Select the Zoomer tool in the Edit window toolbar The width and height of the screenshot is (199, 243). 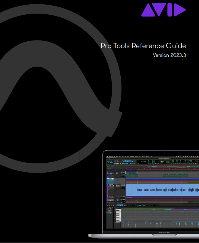[123, 161]
